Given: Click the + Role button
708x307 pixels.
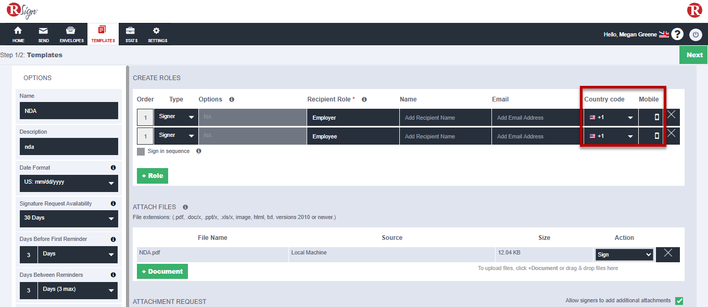Looking at the screenshot, I should pos(152,176).
